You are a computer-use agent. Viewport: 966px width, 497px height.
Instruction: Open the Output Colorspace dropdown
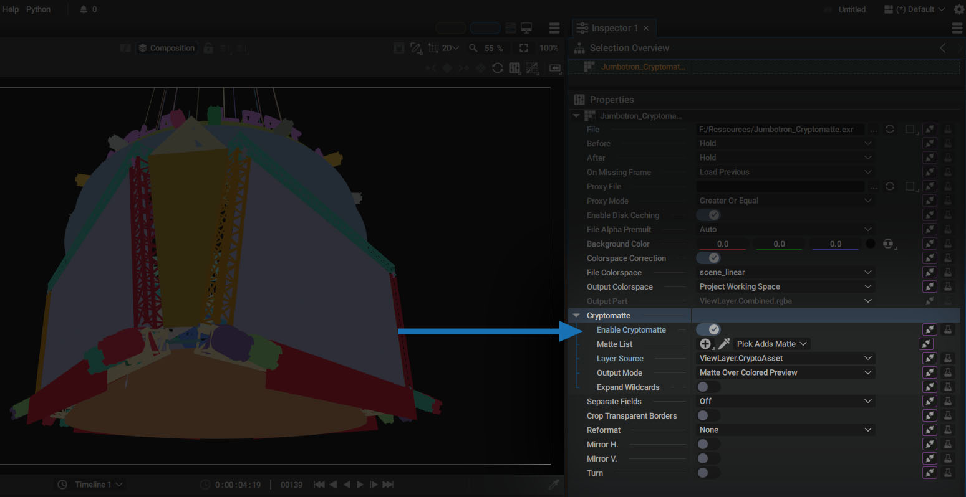pyautogui.click(x=785, y=286)
